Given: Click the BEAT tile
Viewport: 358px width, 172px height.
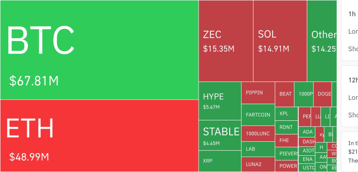Looking at the screenshot, I should pos(285,94).
